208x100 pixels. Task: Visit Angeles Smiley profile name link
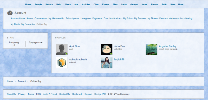(x=167, y=46)
